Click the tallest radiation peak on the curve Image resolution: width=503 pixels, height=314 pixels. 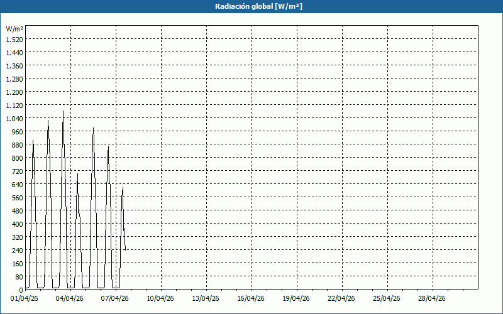(x=63, y=112)
